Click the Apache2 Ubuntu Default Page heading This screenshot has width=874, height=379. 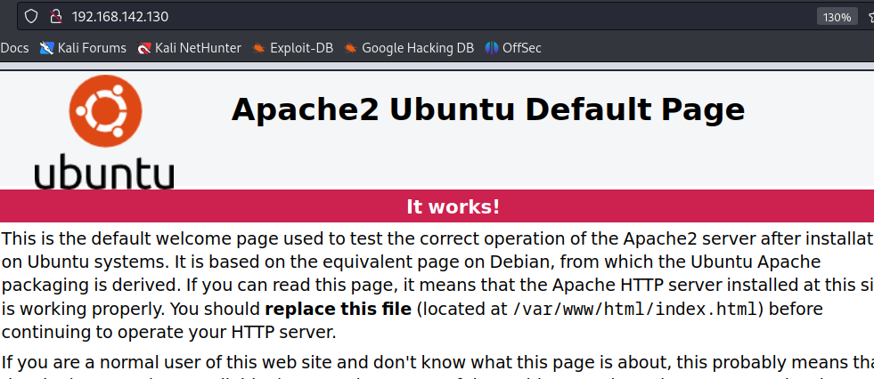(487, 109)
